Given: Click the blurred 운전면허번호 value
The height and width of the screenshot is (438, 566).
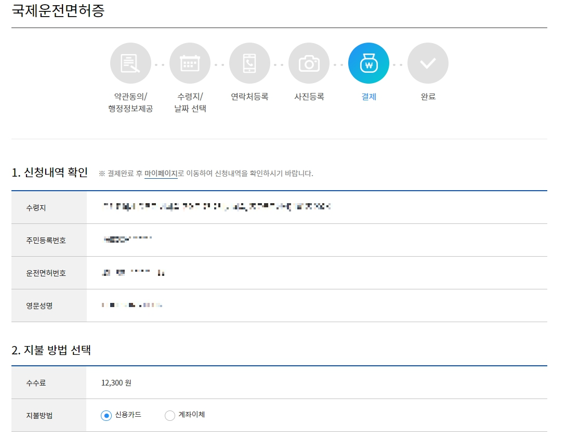Looking at the screenshot, I should click(x=133, y=272).
